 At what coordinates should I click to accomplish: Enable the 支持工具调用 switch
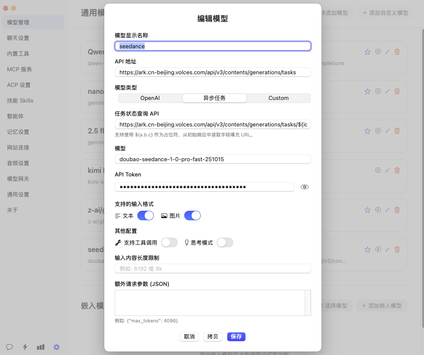point(169,242)
